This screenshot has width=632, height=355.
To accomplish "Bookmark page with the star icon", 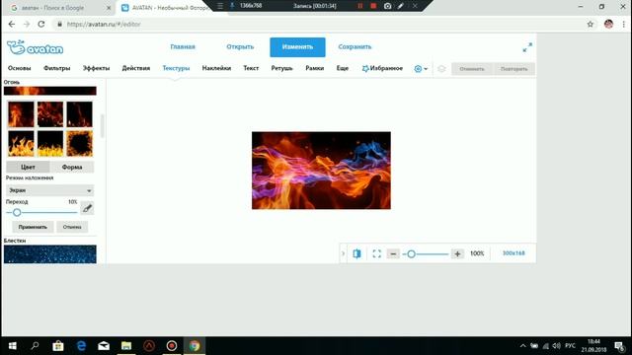I will pos(591,24).
